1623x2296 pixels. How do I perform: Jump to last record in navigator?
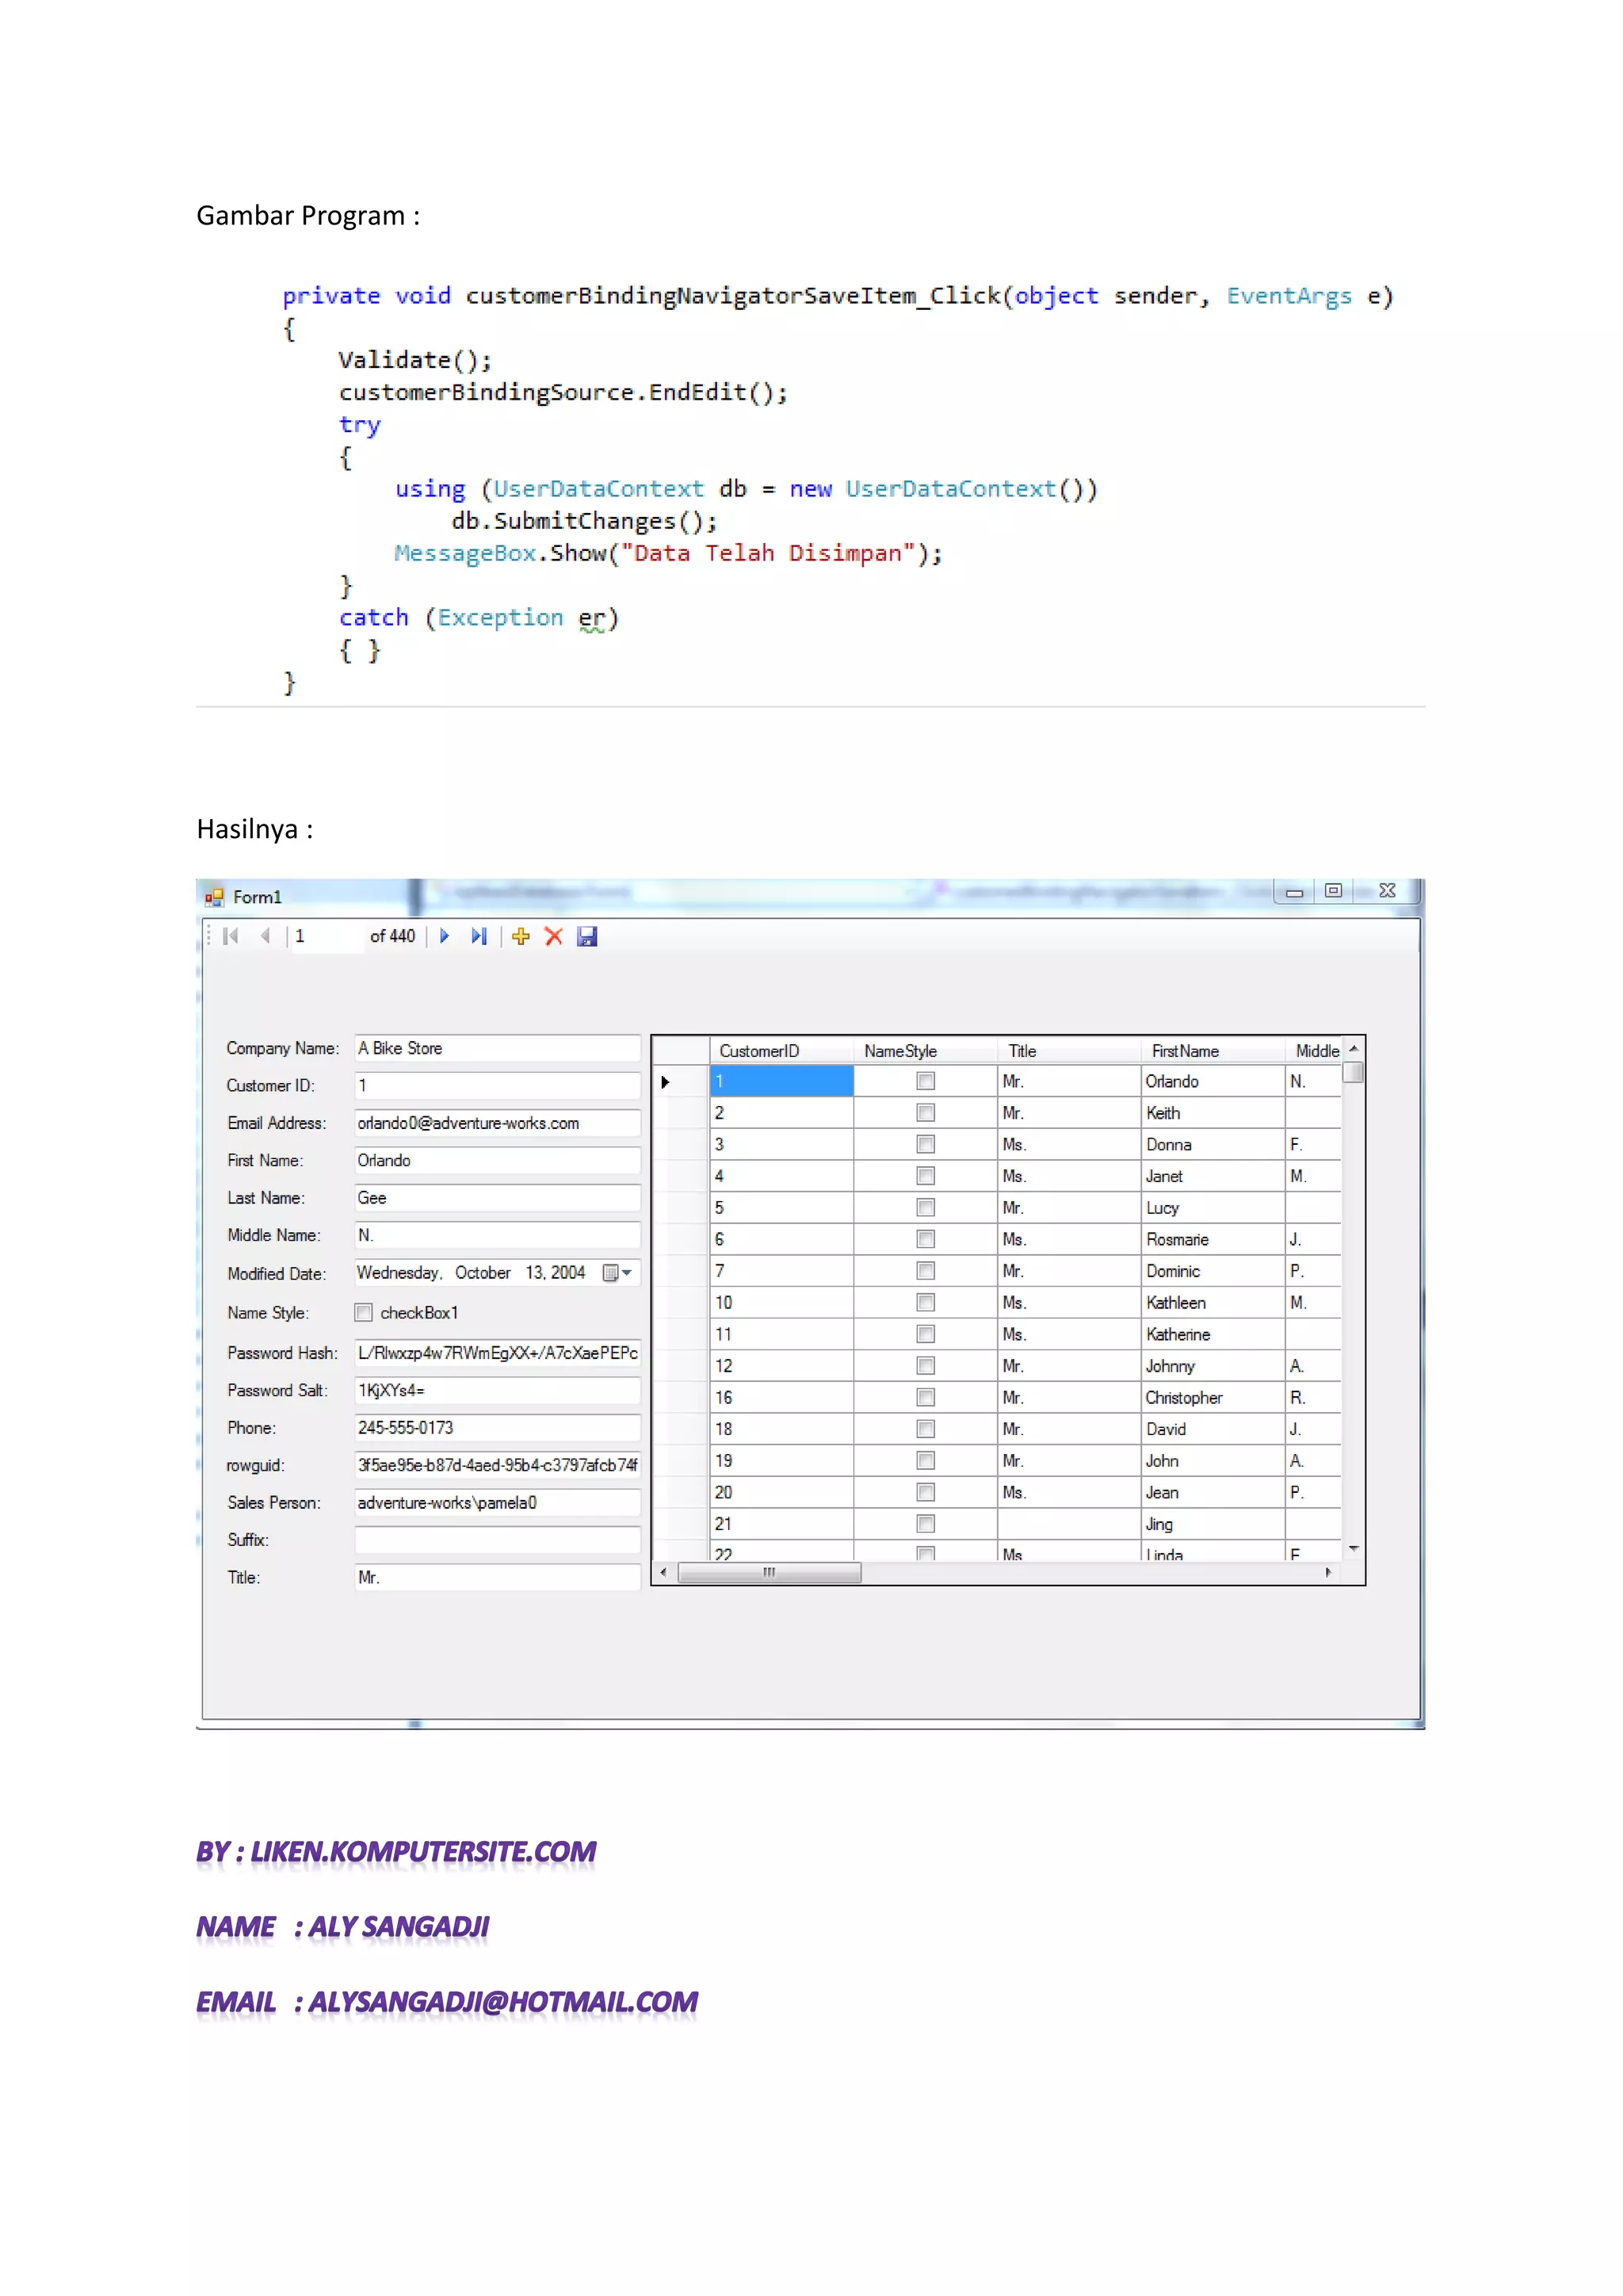[479, 936]
